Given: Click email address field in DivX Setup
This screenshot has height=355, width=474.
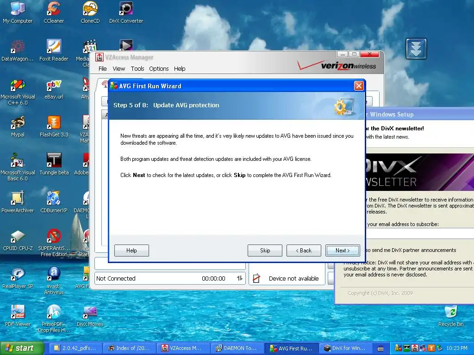Looking at the screenshot, I should coord(420,233).
